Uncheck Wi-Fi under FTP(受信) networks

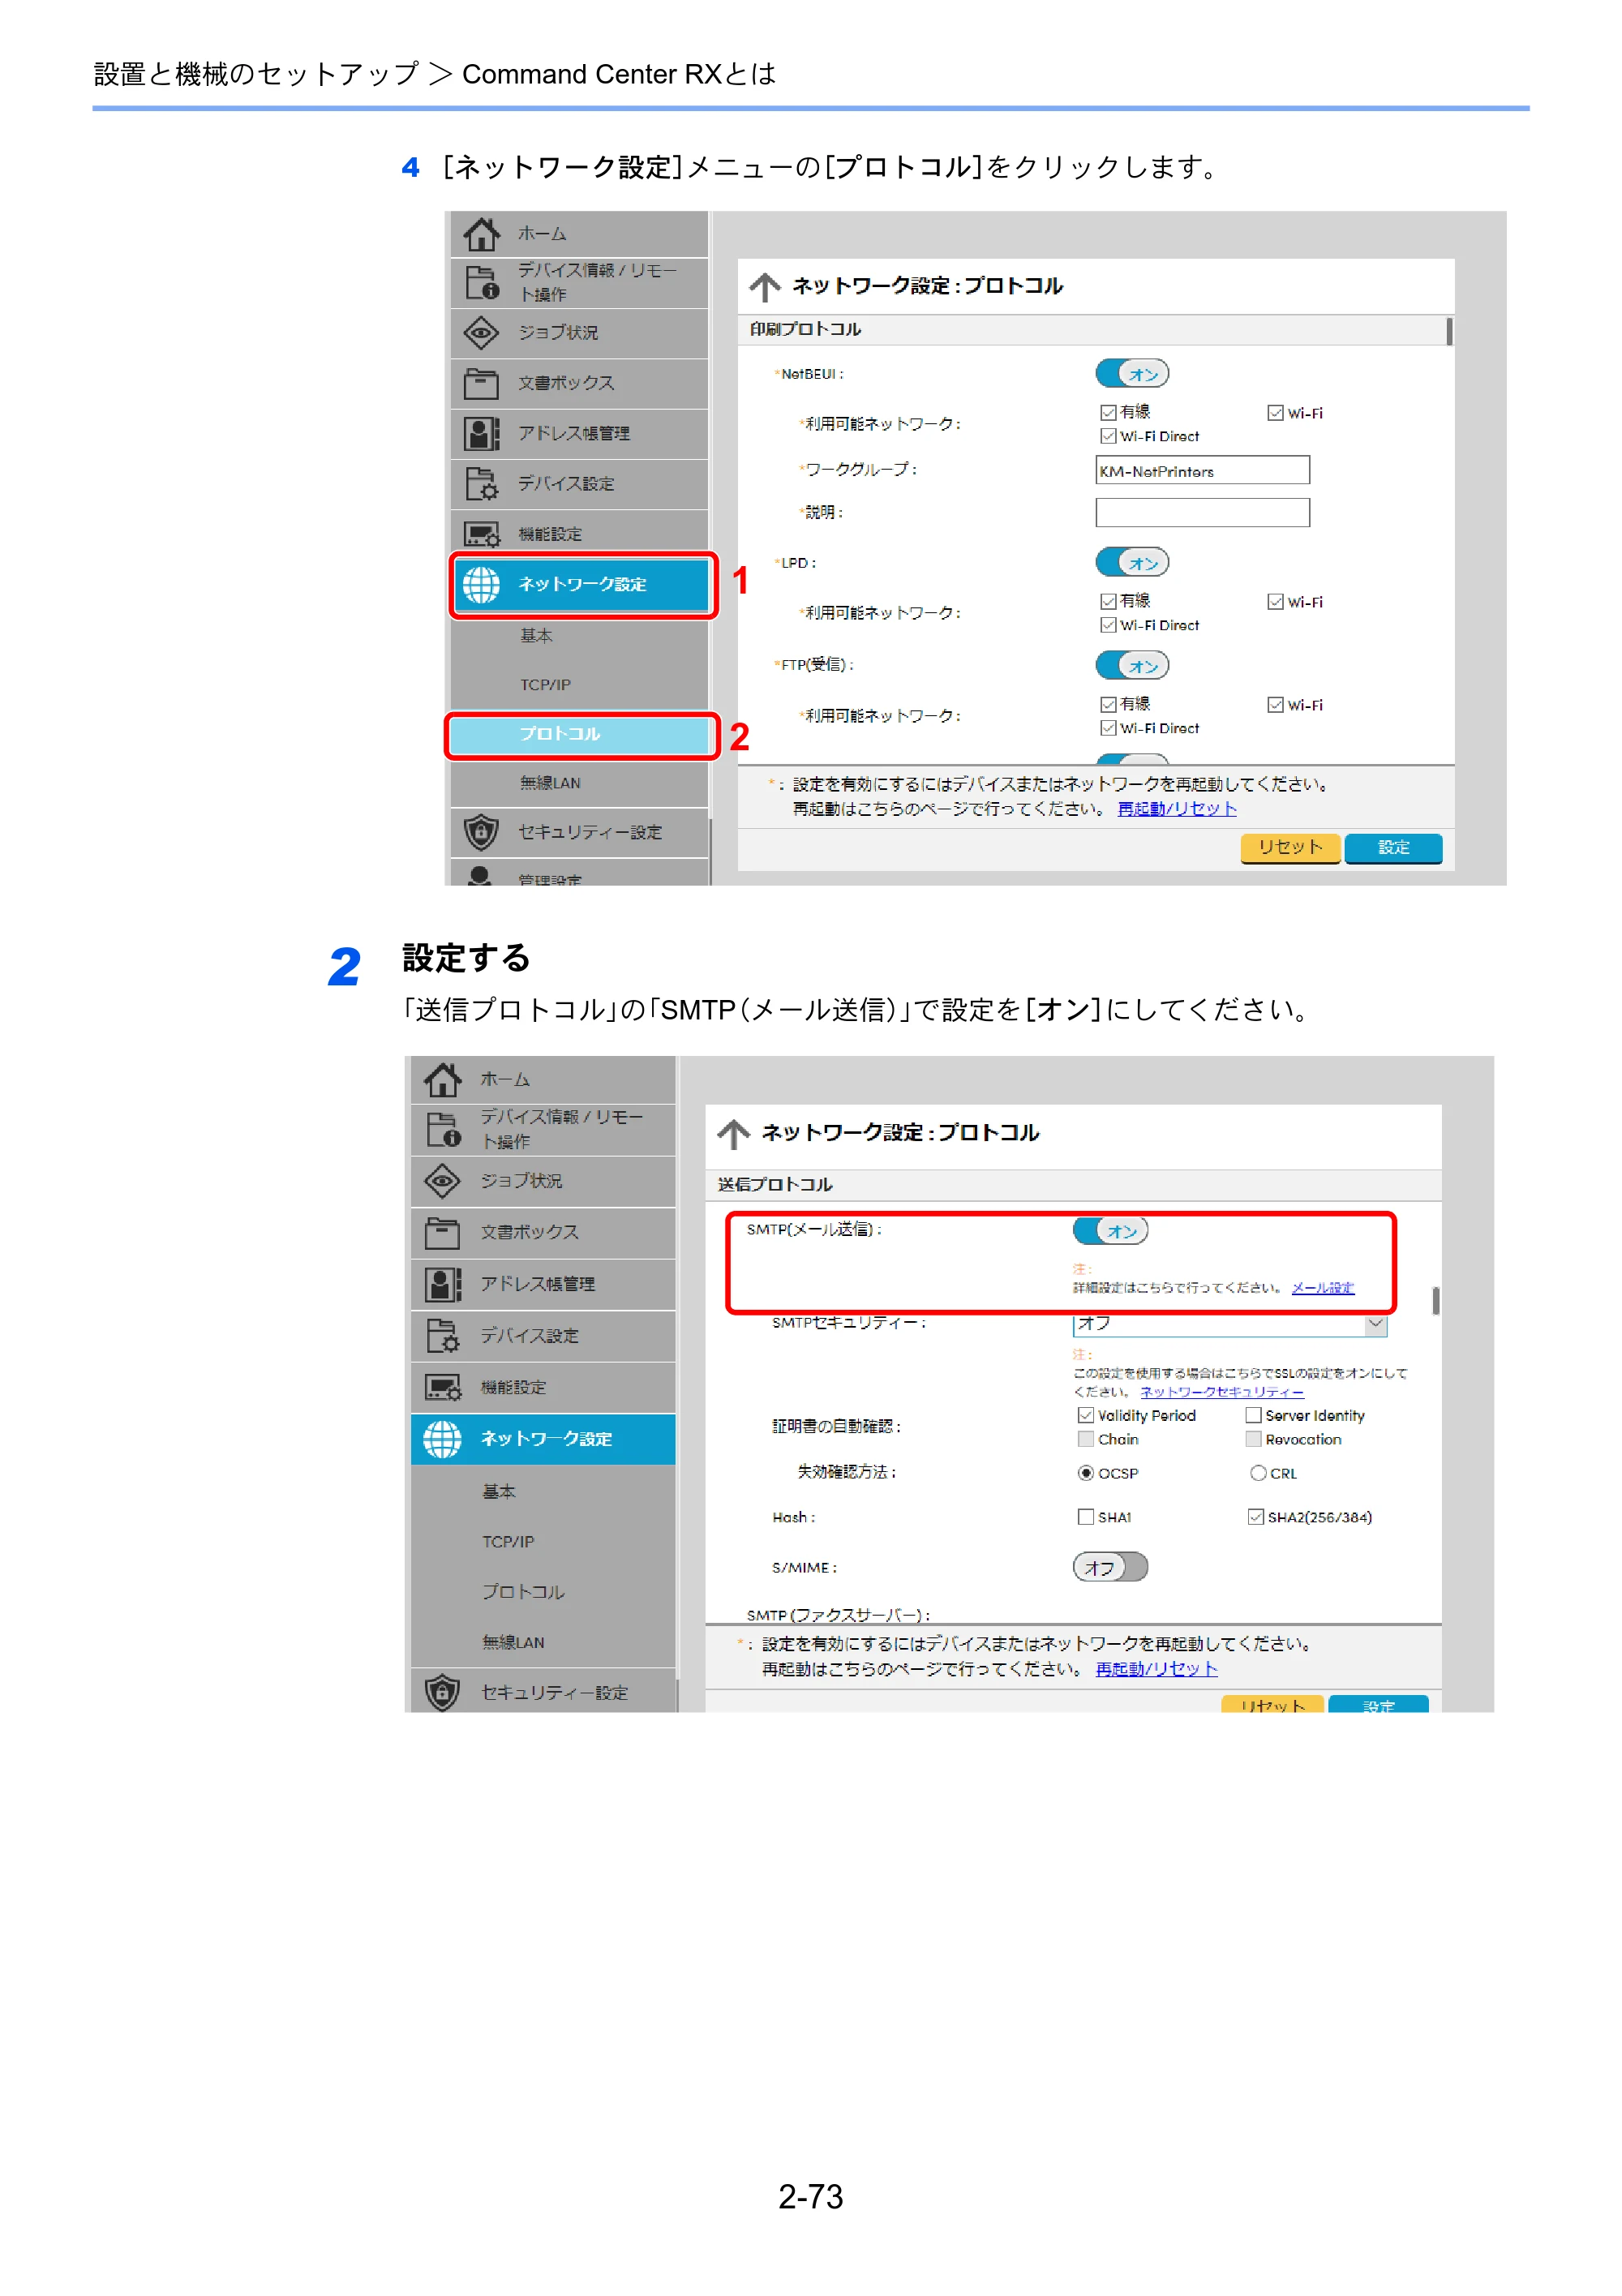pyautogui.click(x=1275, y=705)
